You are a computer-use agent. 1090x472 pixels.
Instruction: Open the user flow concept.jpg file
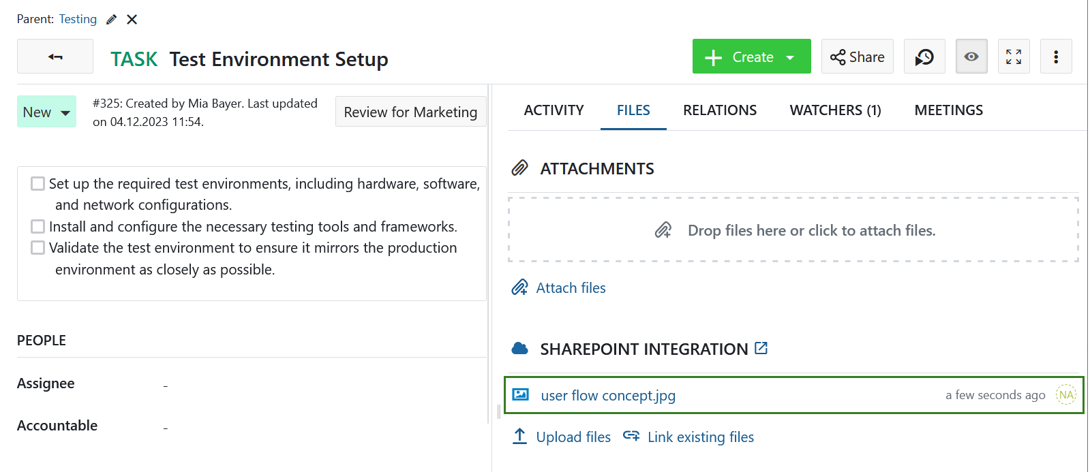click(607, 396)
